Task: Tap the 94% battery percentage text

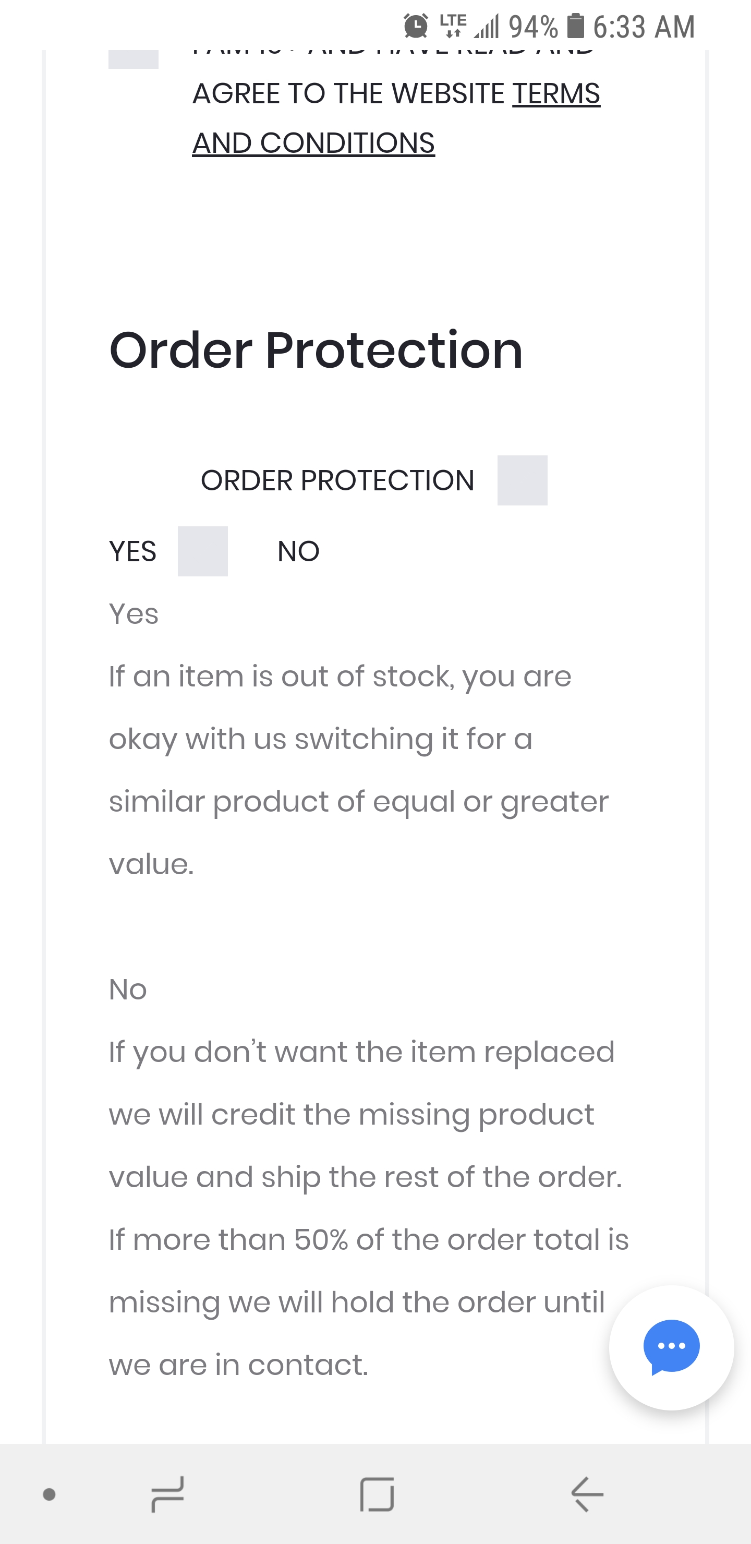Action: 533,27
